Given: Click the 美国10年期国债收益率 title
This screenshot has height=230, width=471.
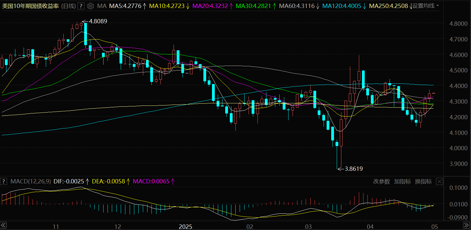Looking at the screenshot, I should pos(30,6).
